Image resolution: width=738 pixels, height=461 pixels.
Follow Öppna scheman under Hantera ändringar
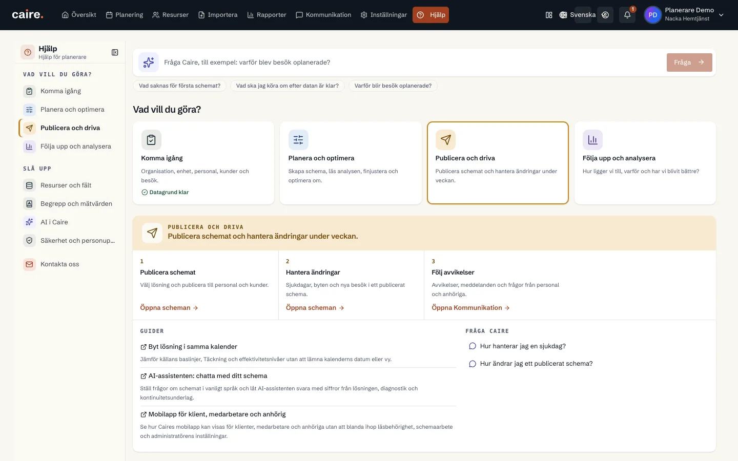pyautogui.click(x=315, y=308)
